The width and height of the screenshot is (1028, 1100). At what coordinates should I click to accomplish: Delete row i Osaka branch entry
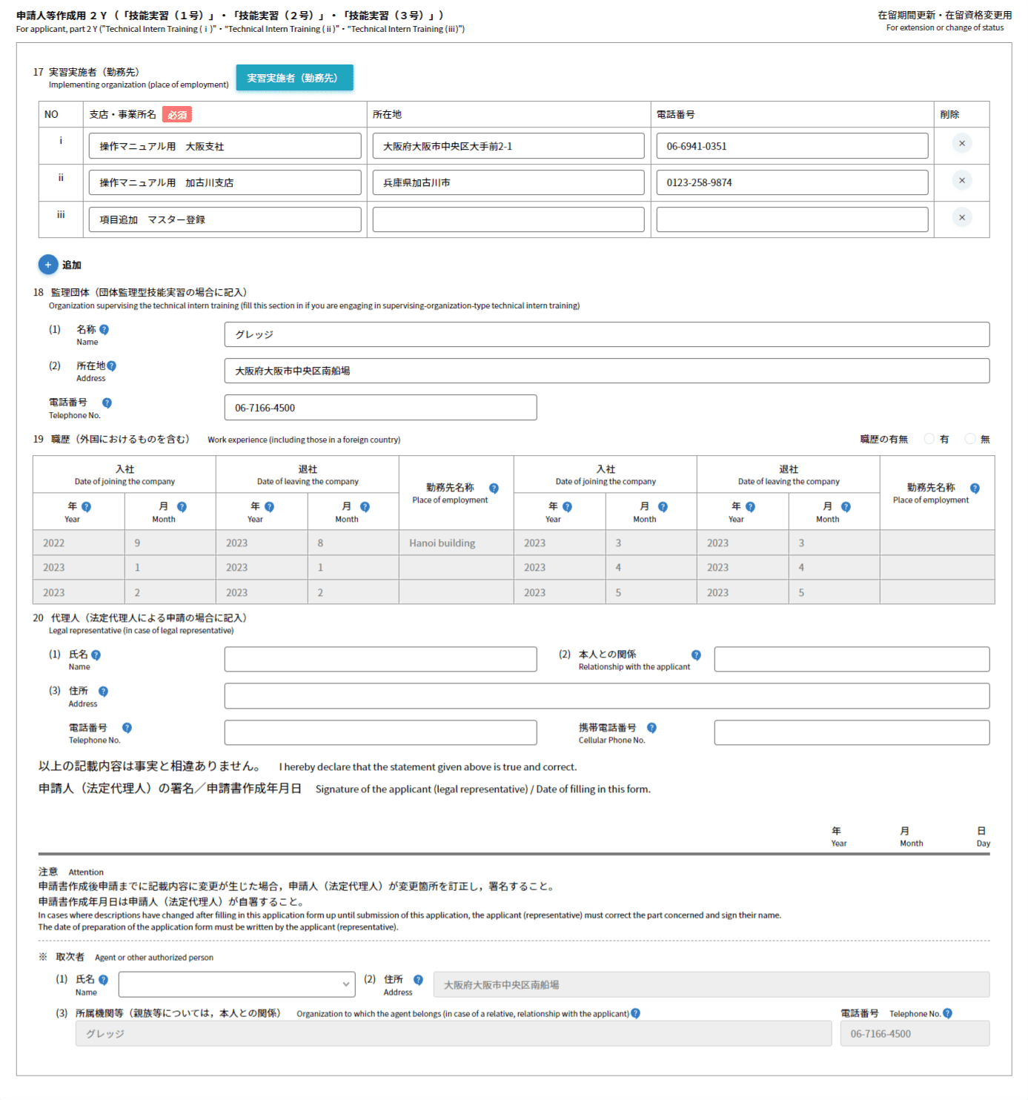coord(961,144)
